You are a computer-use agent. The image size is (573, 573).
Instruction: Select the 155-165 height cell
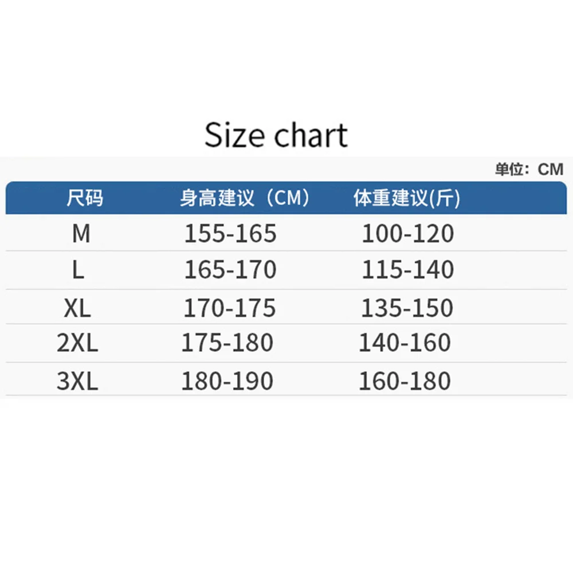click(230, 233)
